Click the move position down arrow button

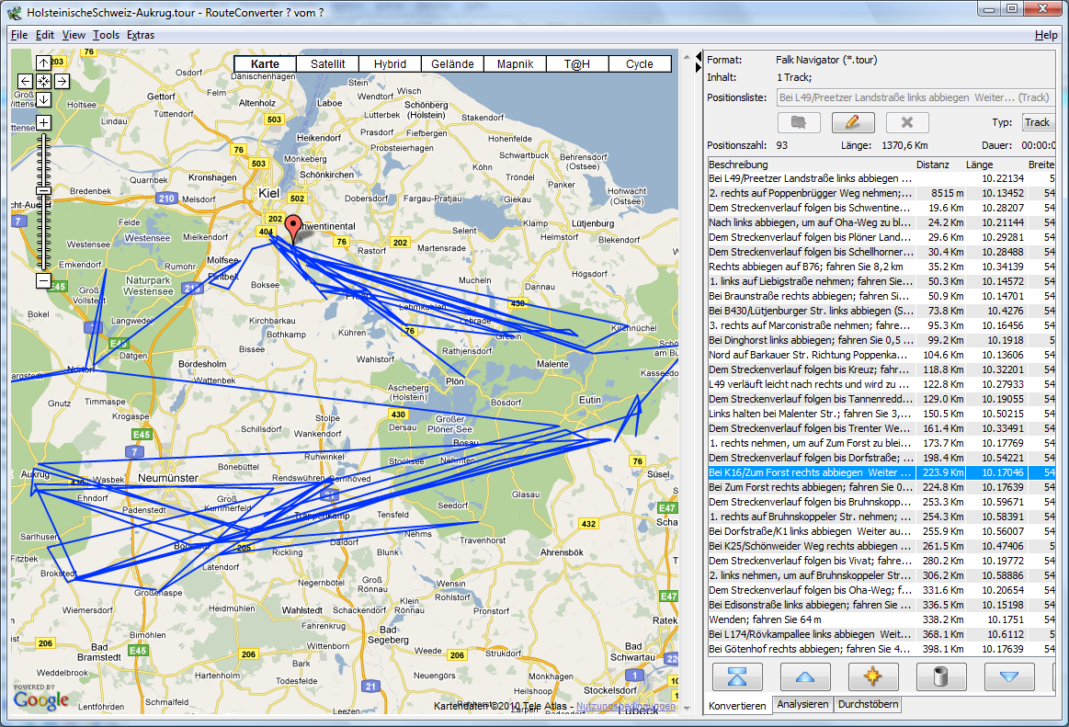1008,677
